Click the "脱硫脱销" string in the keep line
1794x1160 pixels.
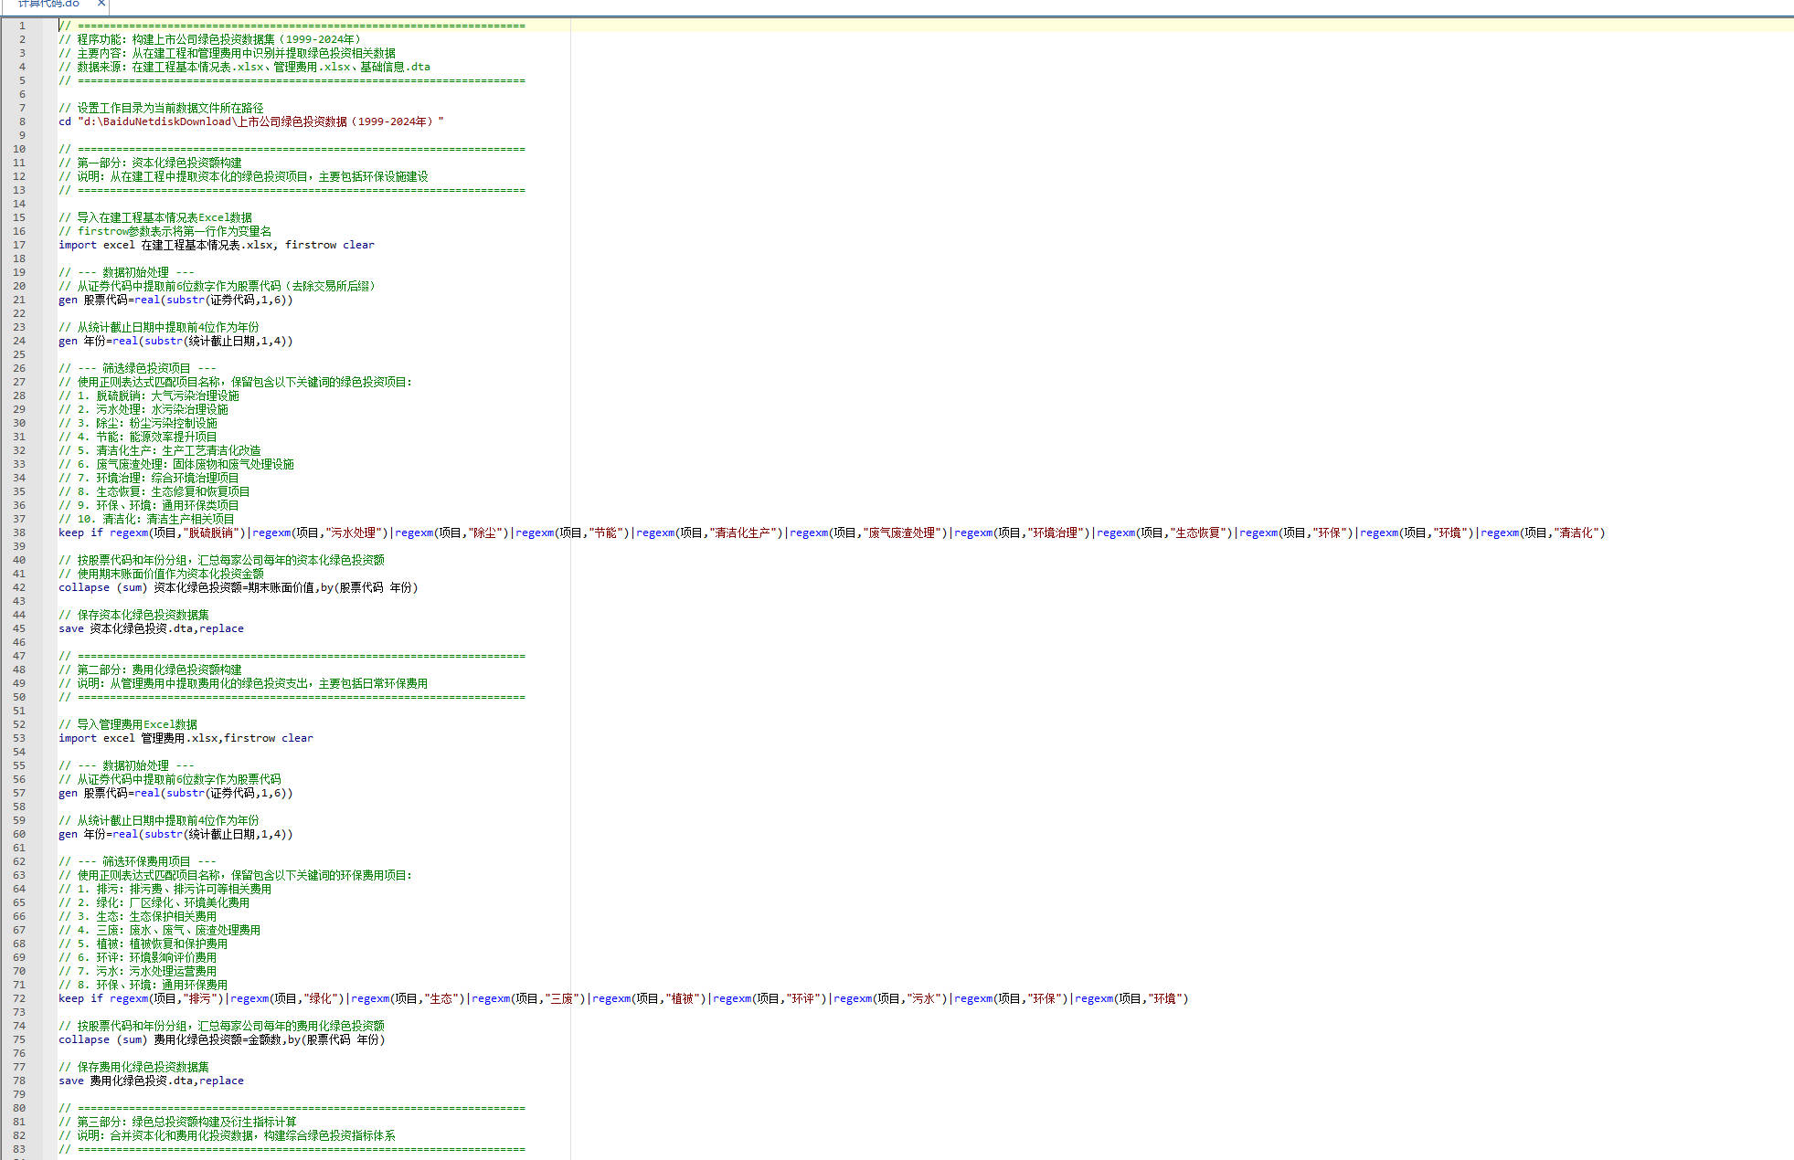214,533
